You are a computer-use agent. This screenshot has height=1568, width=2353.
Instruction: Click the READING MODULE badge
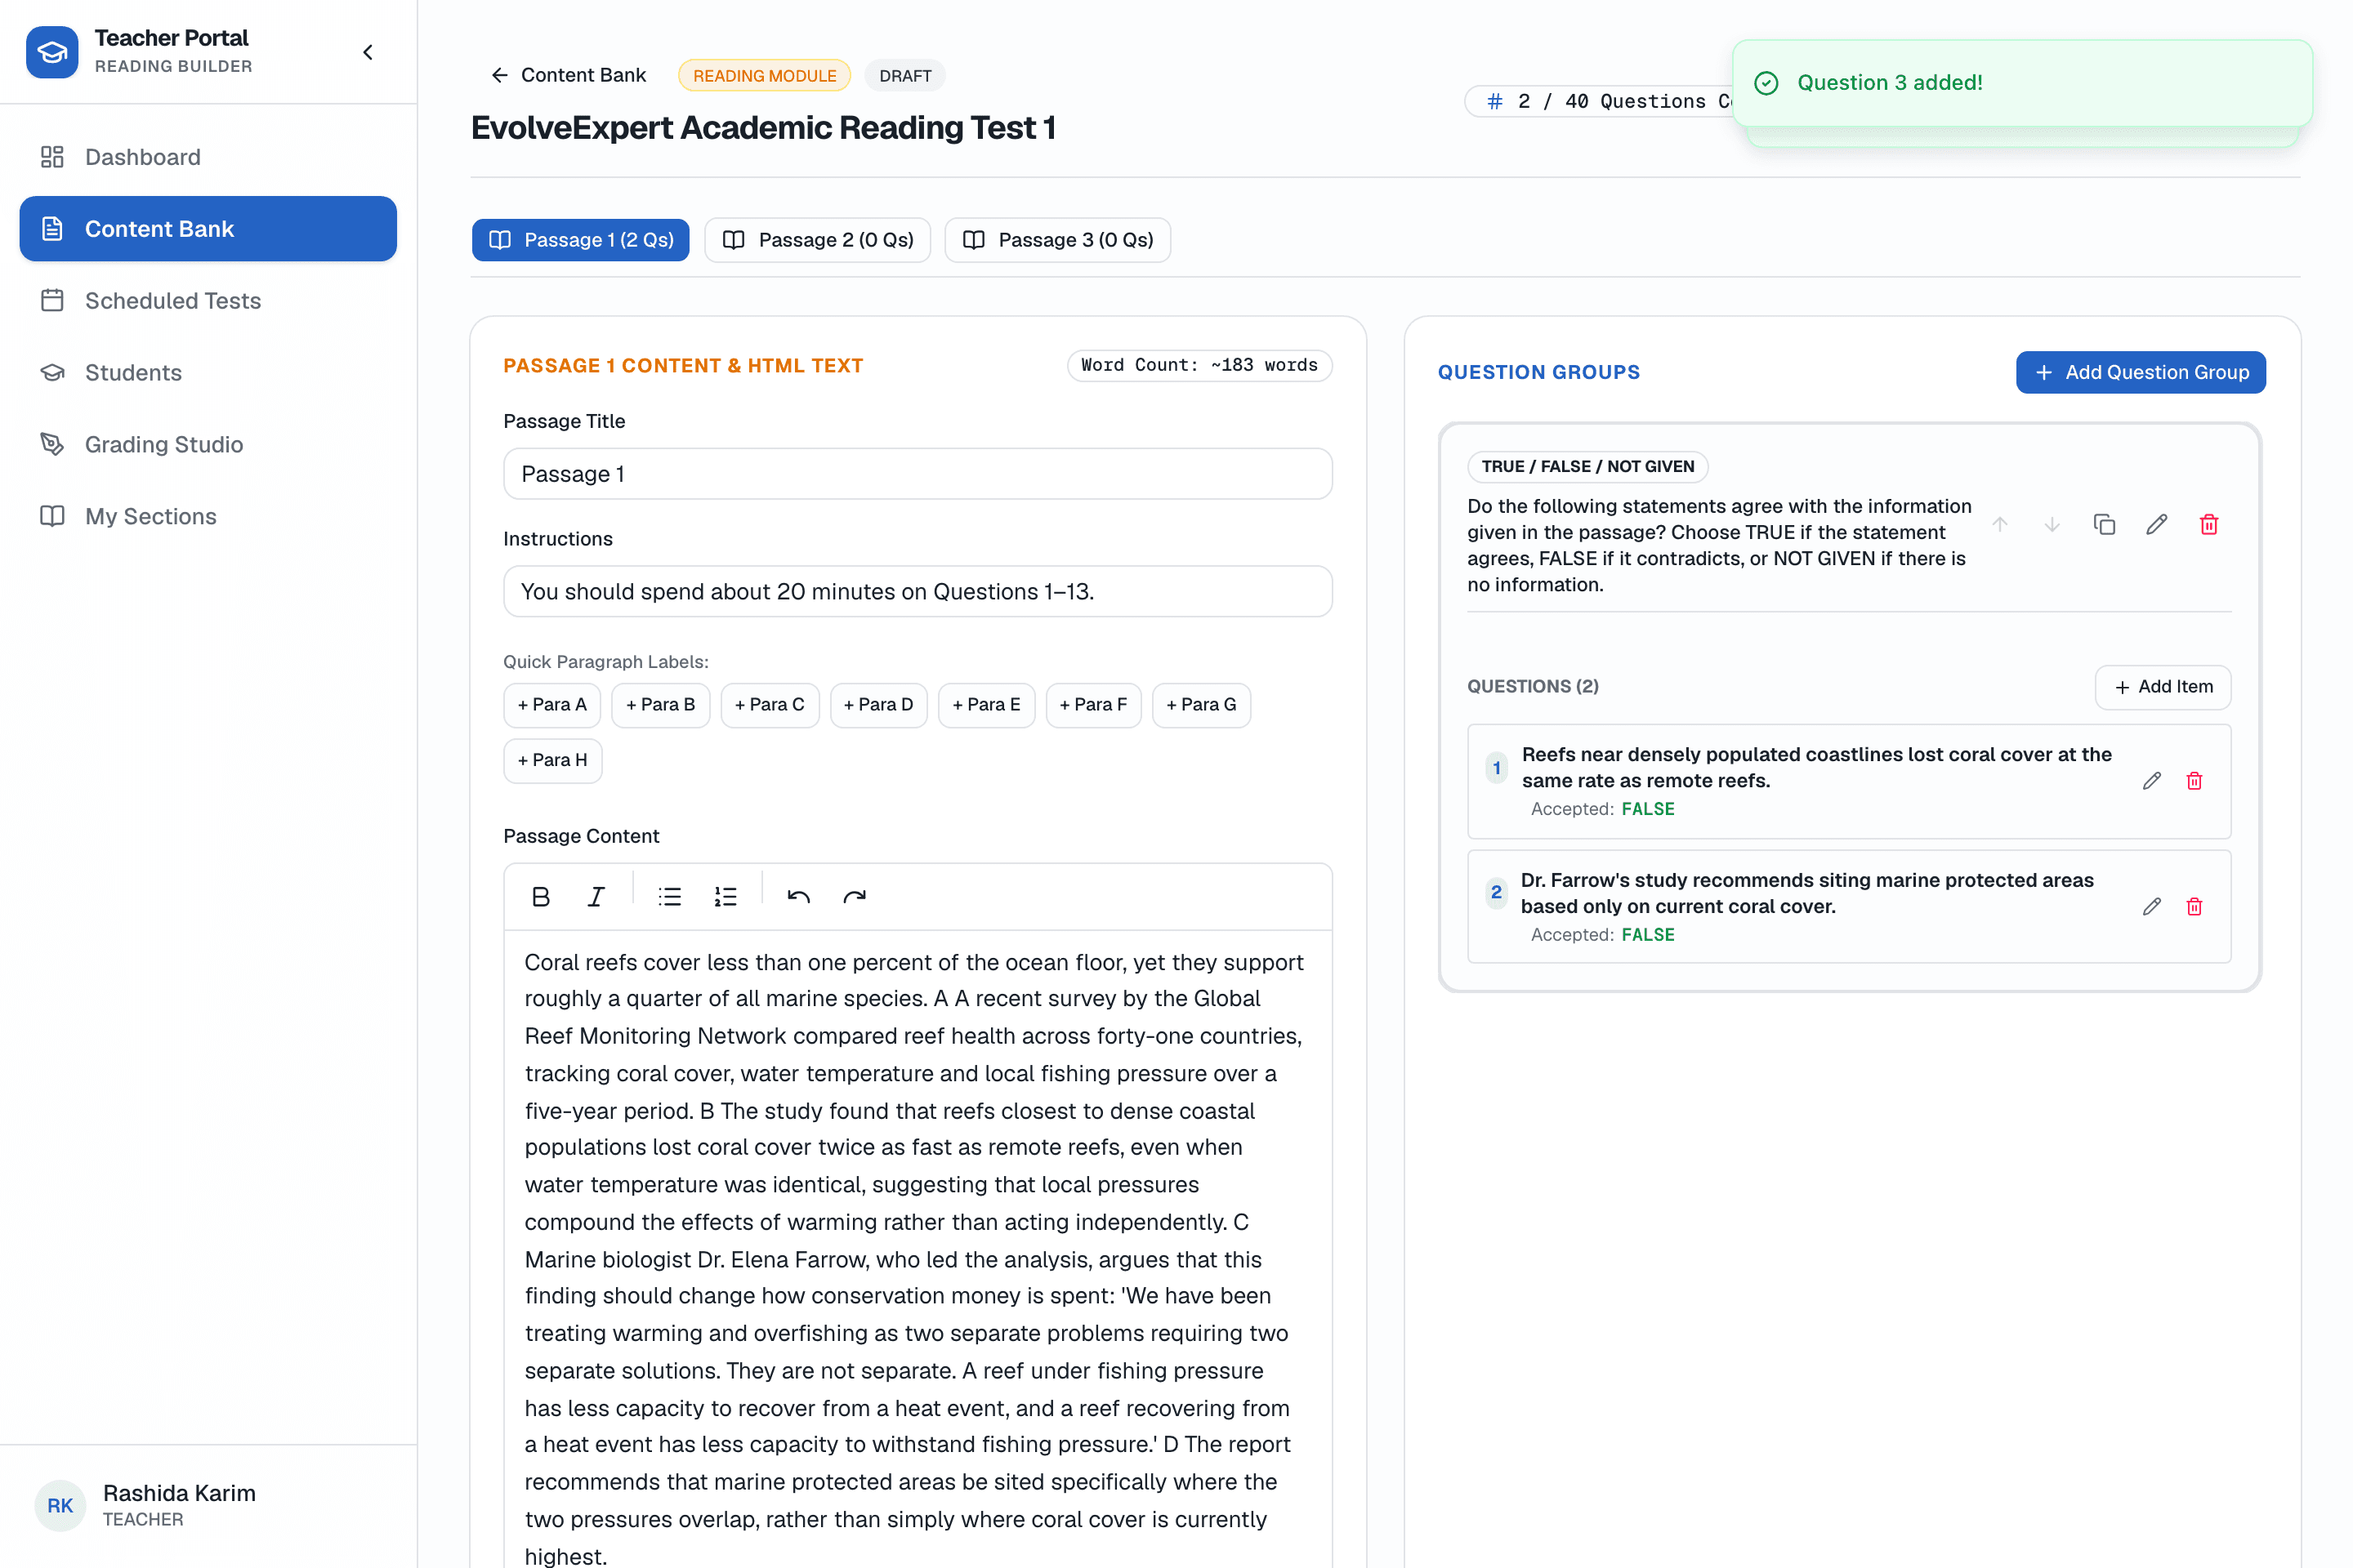pos(765,76)
